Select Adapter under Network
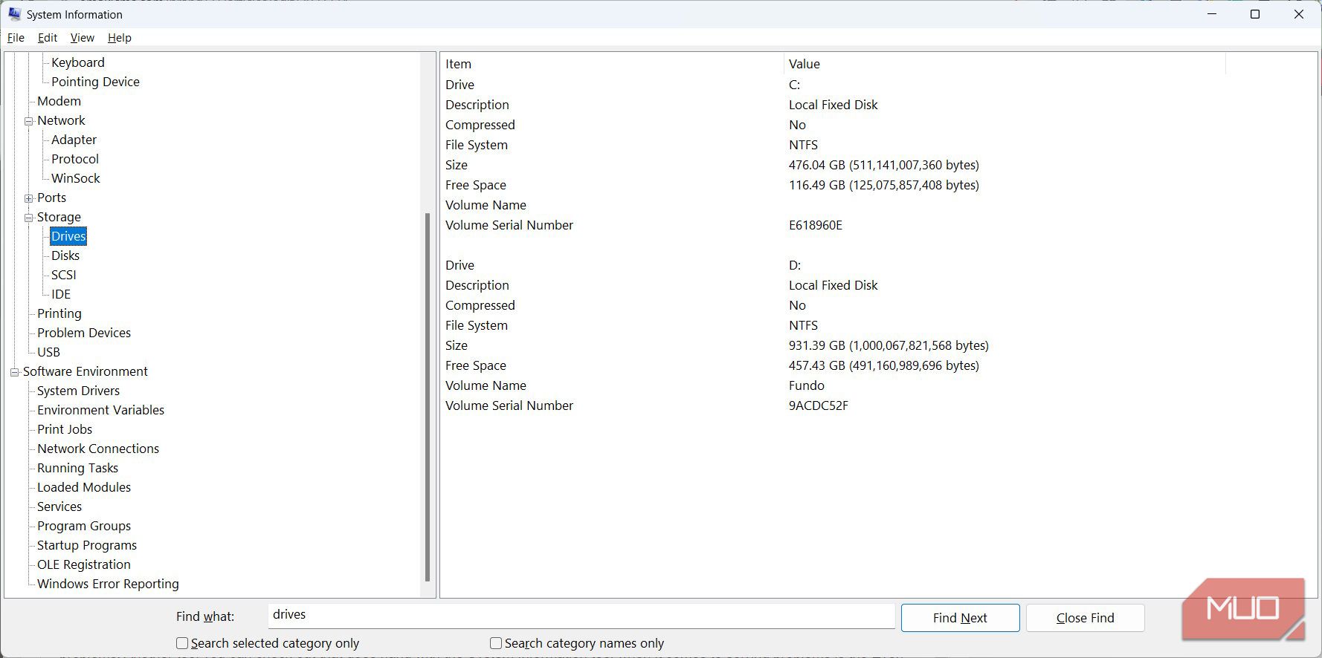Image resolution: width=1322 pixels, height=658 pixels. 74,140
